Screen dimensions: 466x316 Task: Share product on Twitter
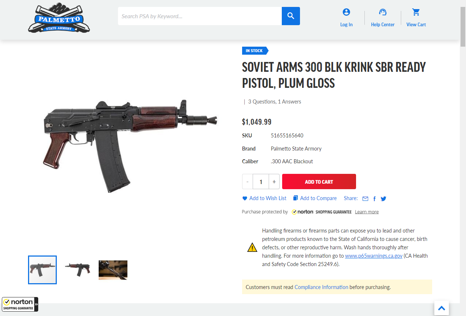click(383, 199)
